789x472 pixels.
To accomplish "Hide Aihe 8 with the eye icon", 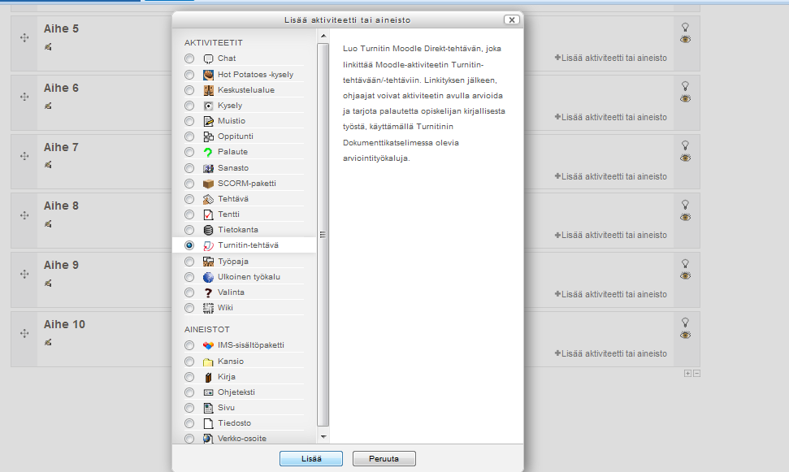I will tap(685, 218).
